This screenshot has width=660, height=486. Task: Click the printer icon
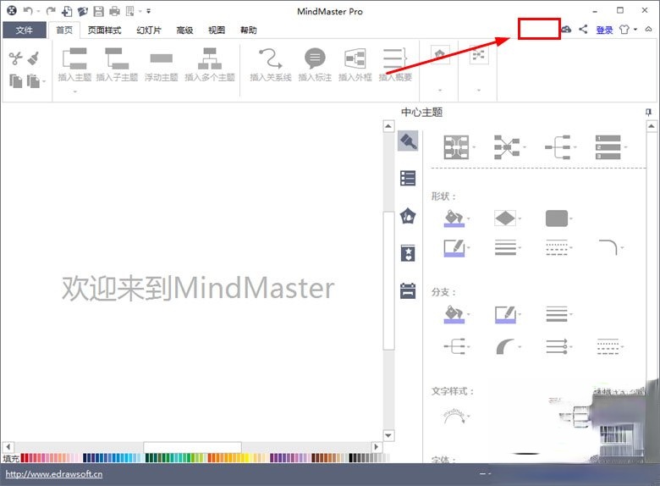click(114, 11)
